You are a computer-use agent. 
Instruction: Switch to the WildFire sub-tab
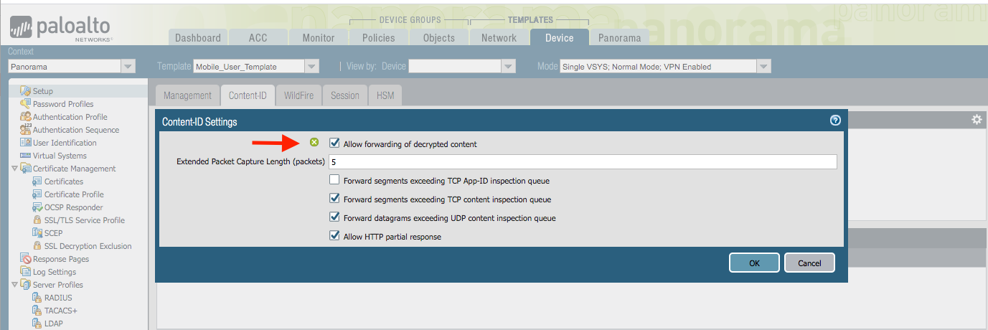pos(298,95)
